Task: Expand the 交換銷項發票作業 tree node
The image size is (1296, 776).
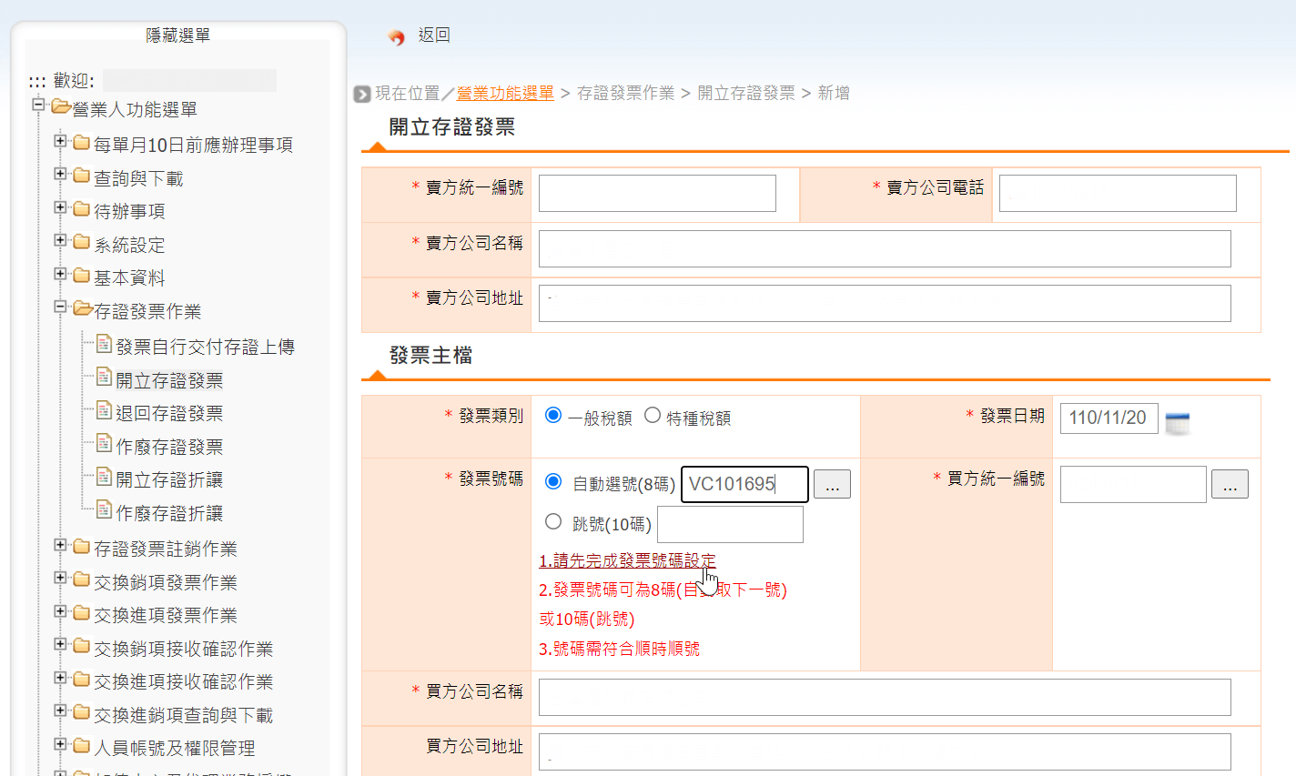Action: point(60,578)
